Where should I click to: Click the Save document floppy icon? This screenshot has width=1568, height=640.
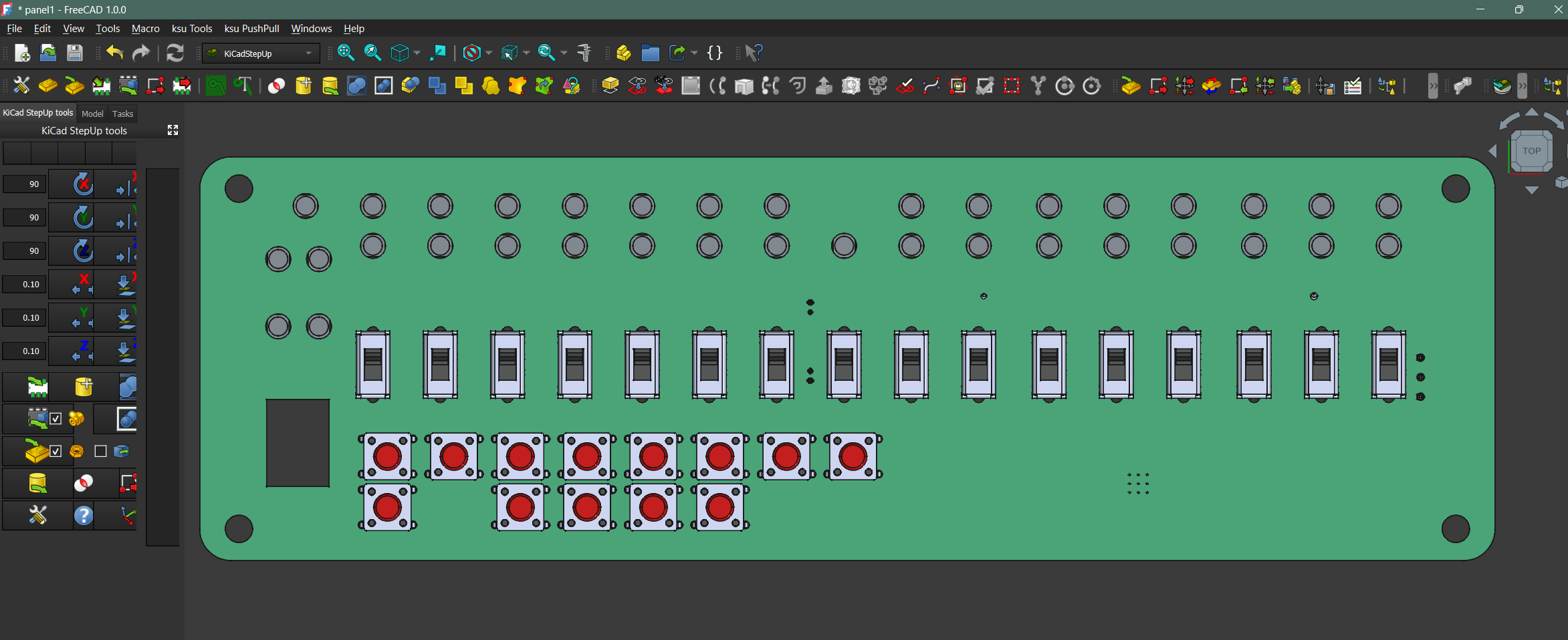pos(75,53)
